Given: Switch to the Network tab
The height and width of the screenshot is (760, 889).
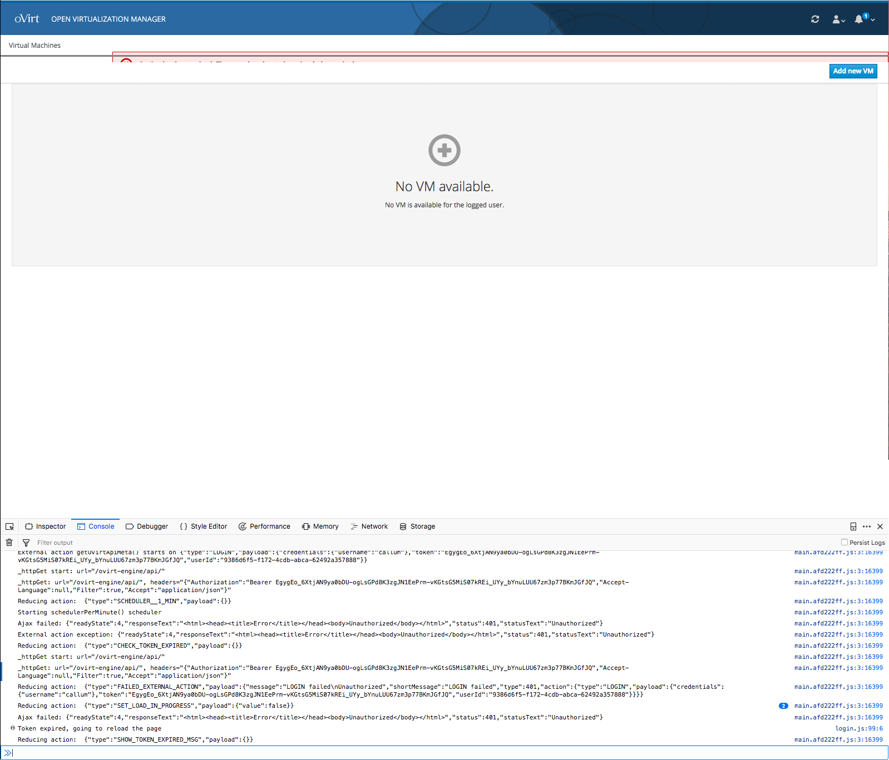Looking at the screenshot, I should (x=369, y=526).
